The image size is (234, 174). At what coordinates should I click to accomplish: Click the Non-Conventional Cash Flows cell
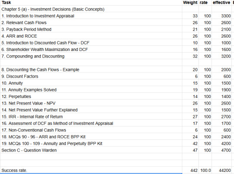click(x=91, y=130)
